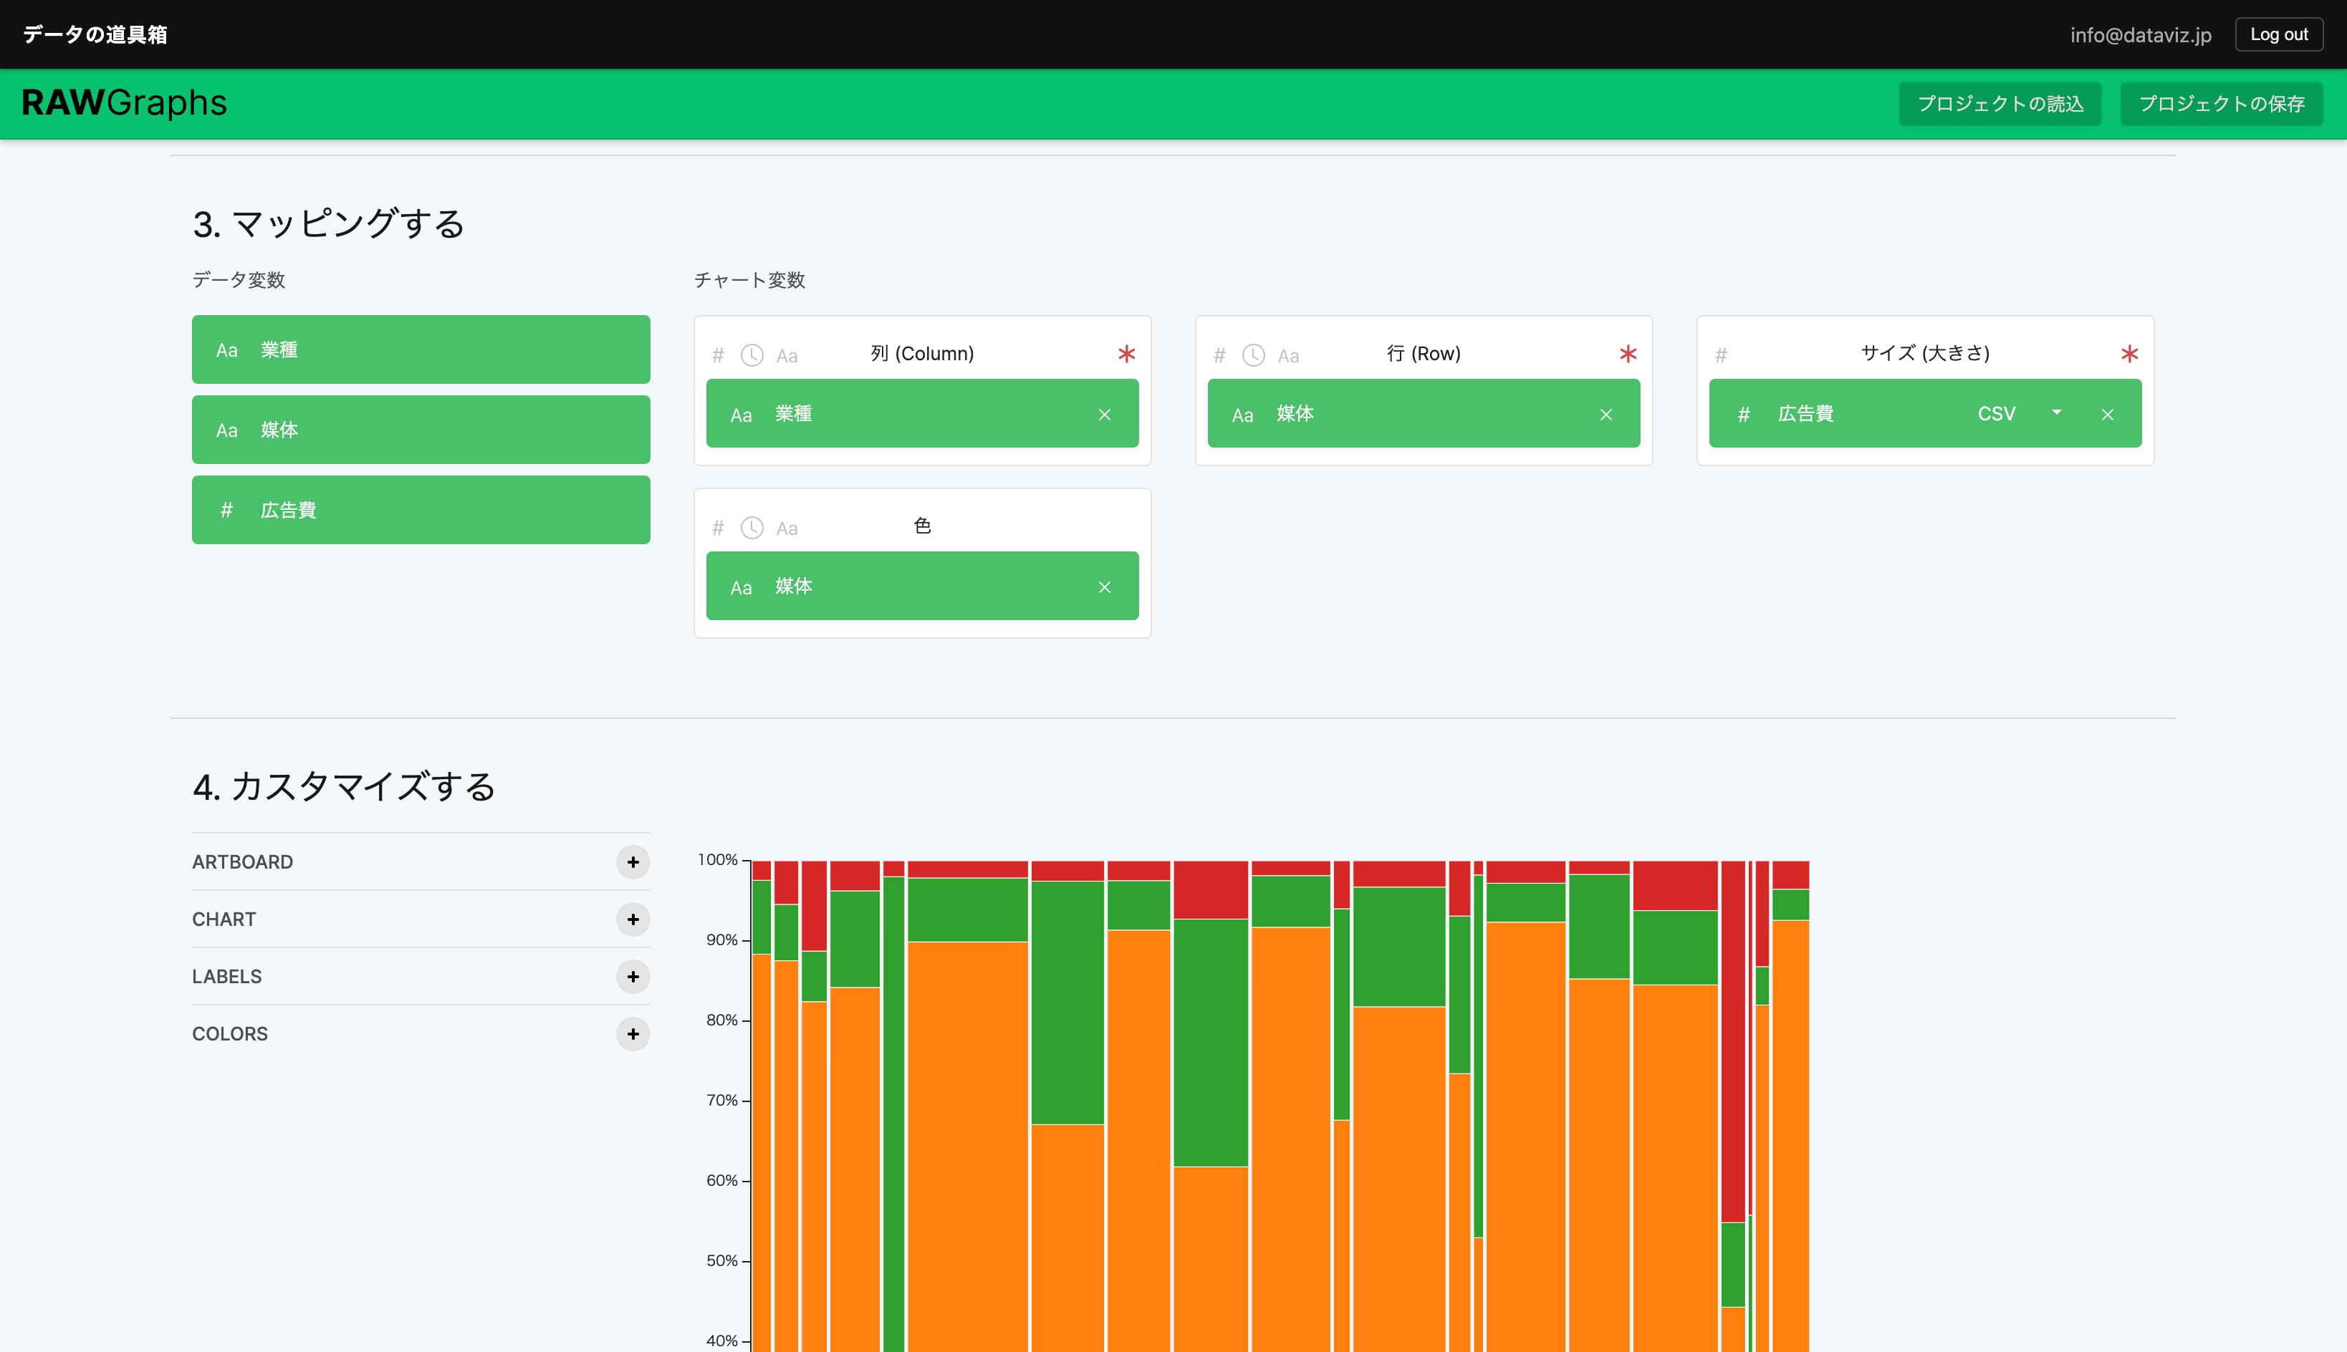
Task: Select the 広告費 data variable chip
Action: [421, 510]
